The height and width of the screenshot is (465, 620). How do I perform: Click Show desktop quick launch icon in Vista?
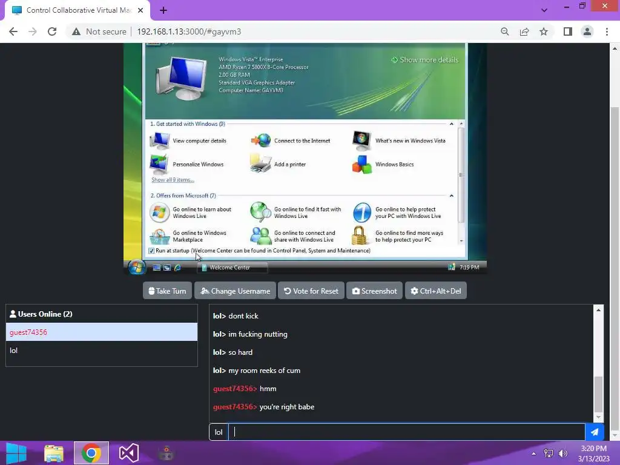coord(157,268)
